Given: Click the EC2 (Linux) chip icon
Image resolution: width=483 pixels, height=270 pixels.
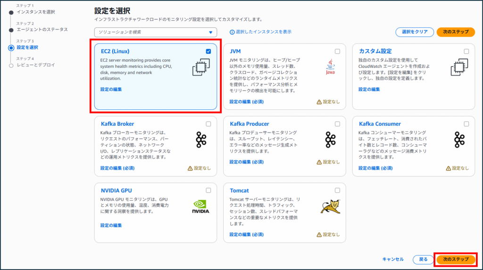Looking at the screenshot, I should tap(201, 67).
